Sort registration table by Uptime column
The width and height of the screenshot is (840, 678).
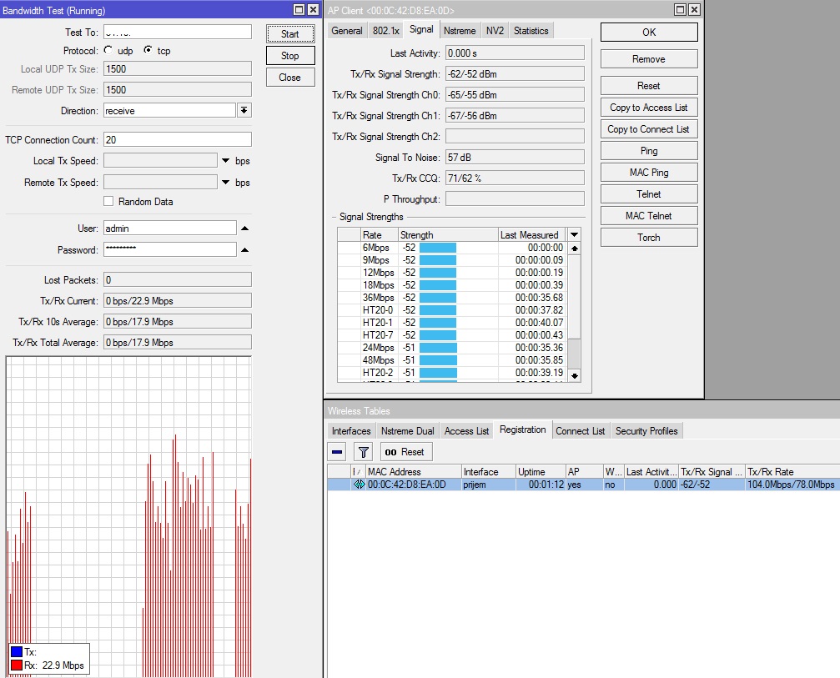click(541, 471)
